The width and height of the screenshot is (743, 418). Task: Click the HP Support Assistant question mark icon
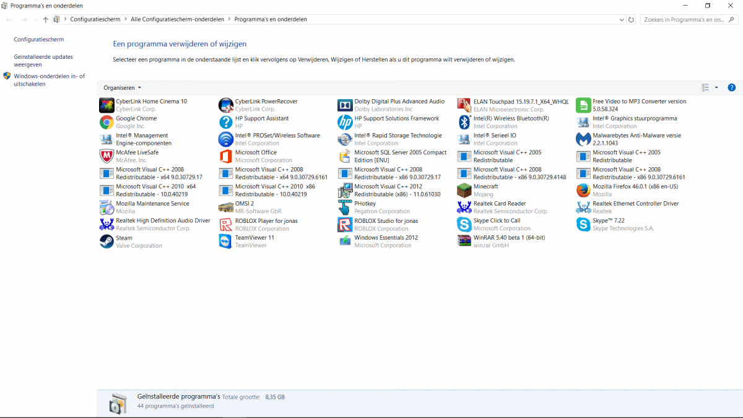pyautogui.click(x=225, y=122)
